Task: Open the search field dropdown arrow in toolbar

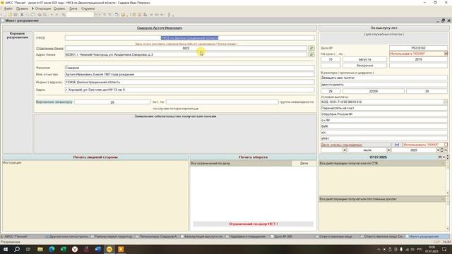Action: (96, 15)
